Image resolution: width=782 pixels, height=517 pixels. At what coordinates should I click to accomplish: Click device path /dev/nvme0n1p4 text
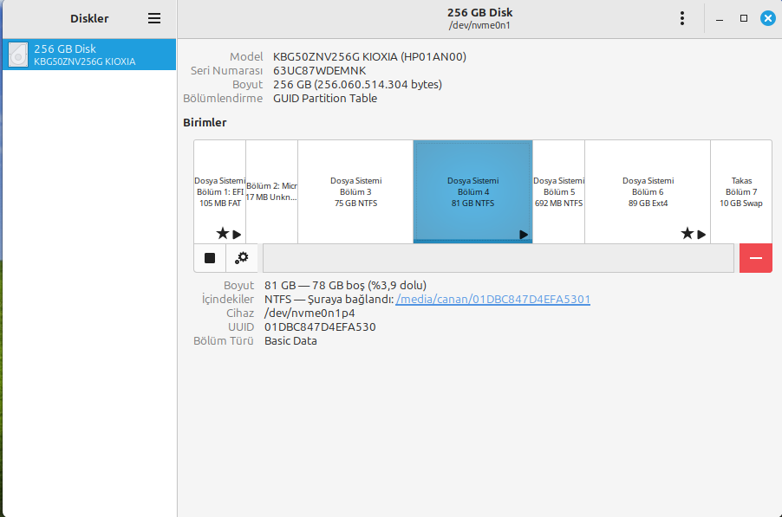(310, 313)
